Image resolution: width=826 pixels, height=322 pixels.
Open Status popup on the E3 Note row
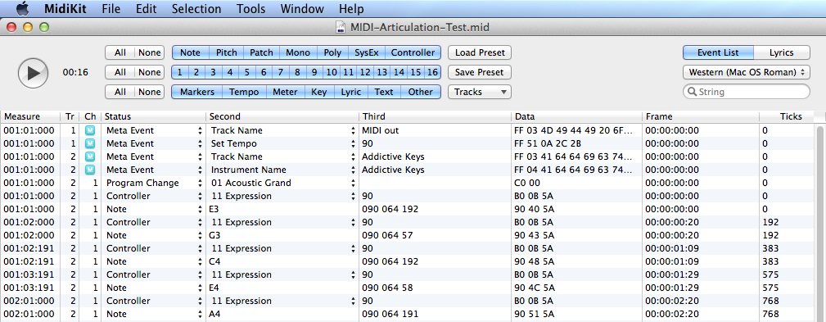[201, 209]
